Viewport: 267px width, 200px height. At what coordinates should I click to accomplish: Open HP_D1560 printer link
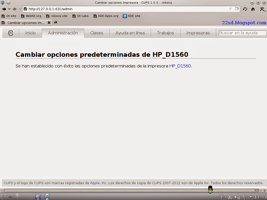(x=180, y=66)
